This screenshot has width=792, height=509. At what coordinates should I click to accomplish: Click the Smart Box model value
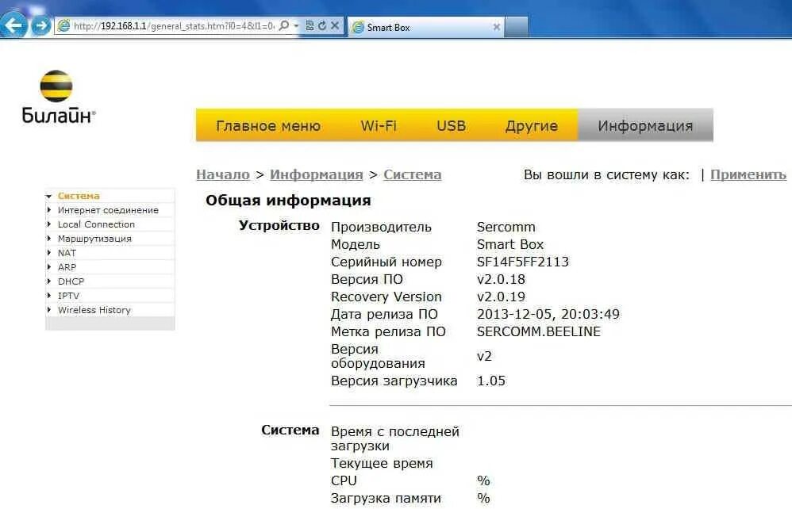click(x=510, y=245)
